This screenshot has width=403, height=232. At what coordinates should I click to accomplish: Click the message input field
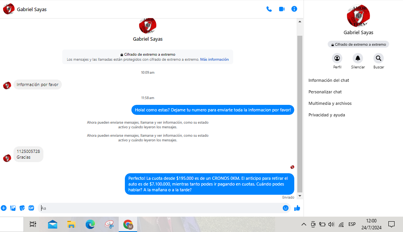[161, 208]
